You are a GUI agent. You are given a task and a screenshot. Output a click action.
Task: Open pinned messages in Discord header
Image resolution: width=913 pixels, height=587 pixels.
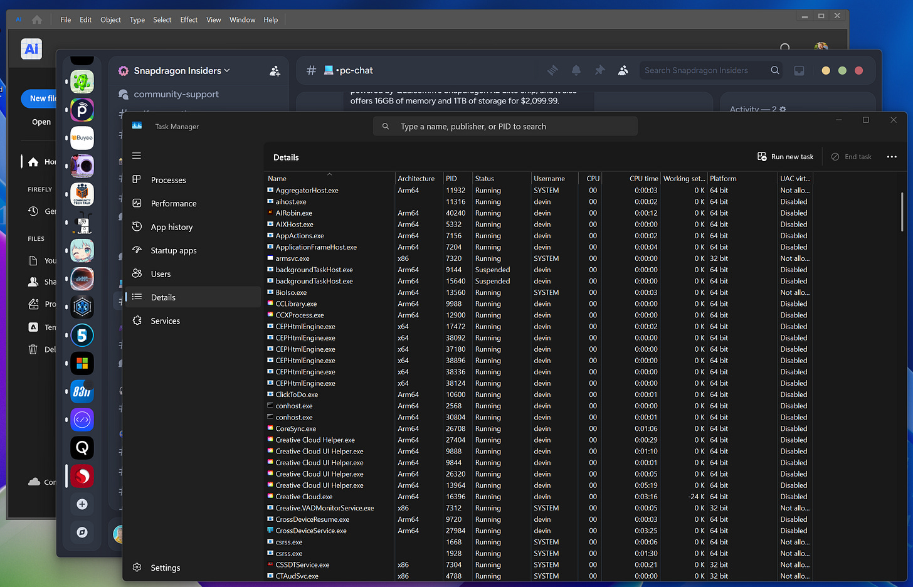pyautogui.click(x=599, y=70)
